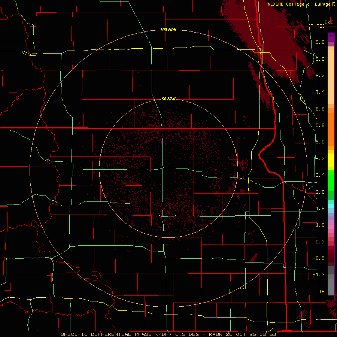The image size is (337, 337).
Task: Click the 0.5 DEG elevation text
Action: pos(188,334)
